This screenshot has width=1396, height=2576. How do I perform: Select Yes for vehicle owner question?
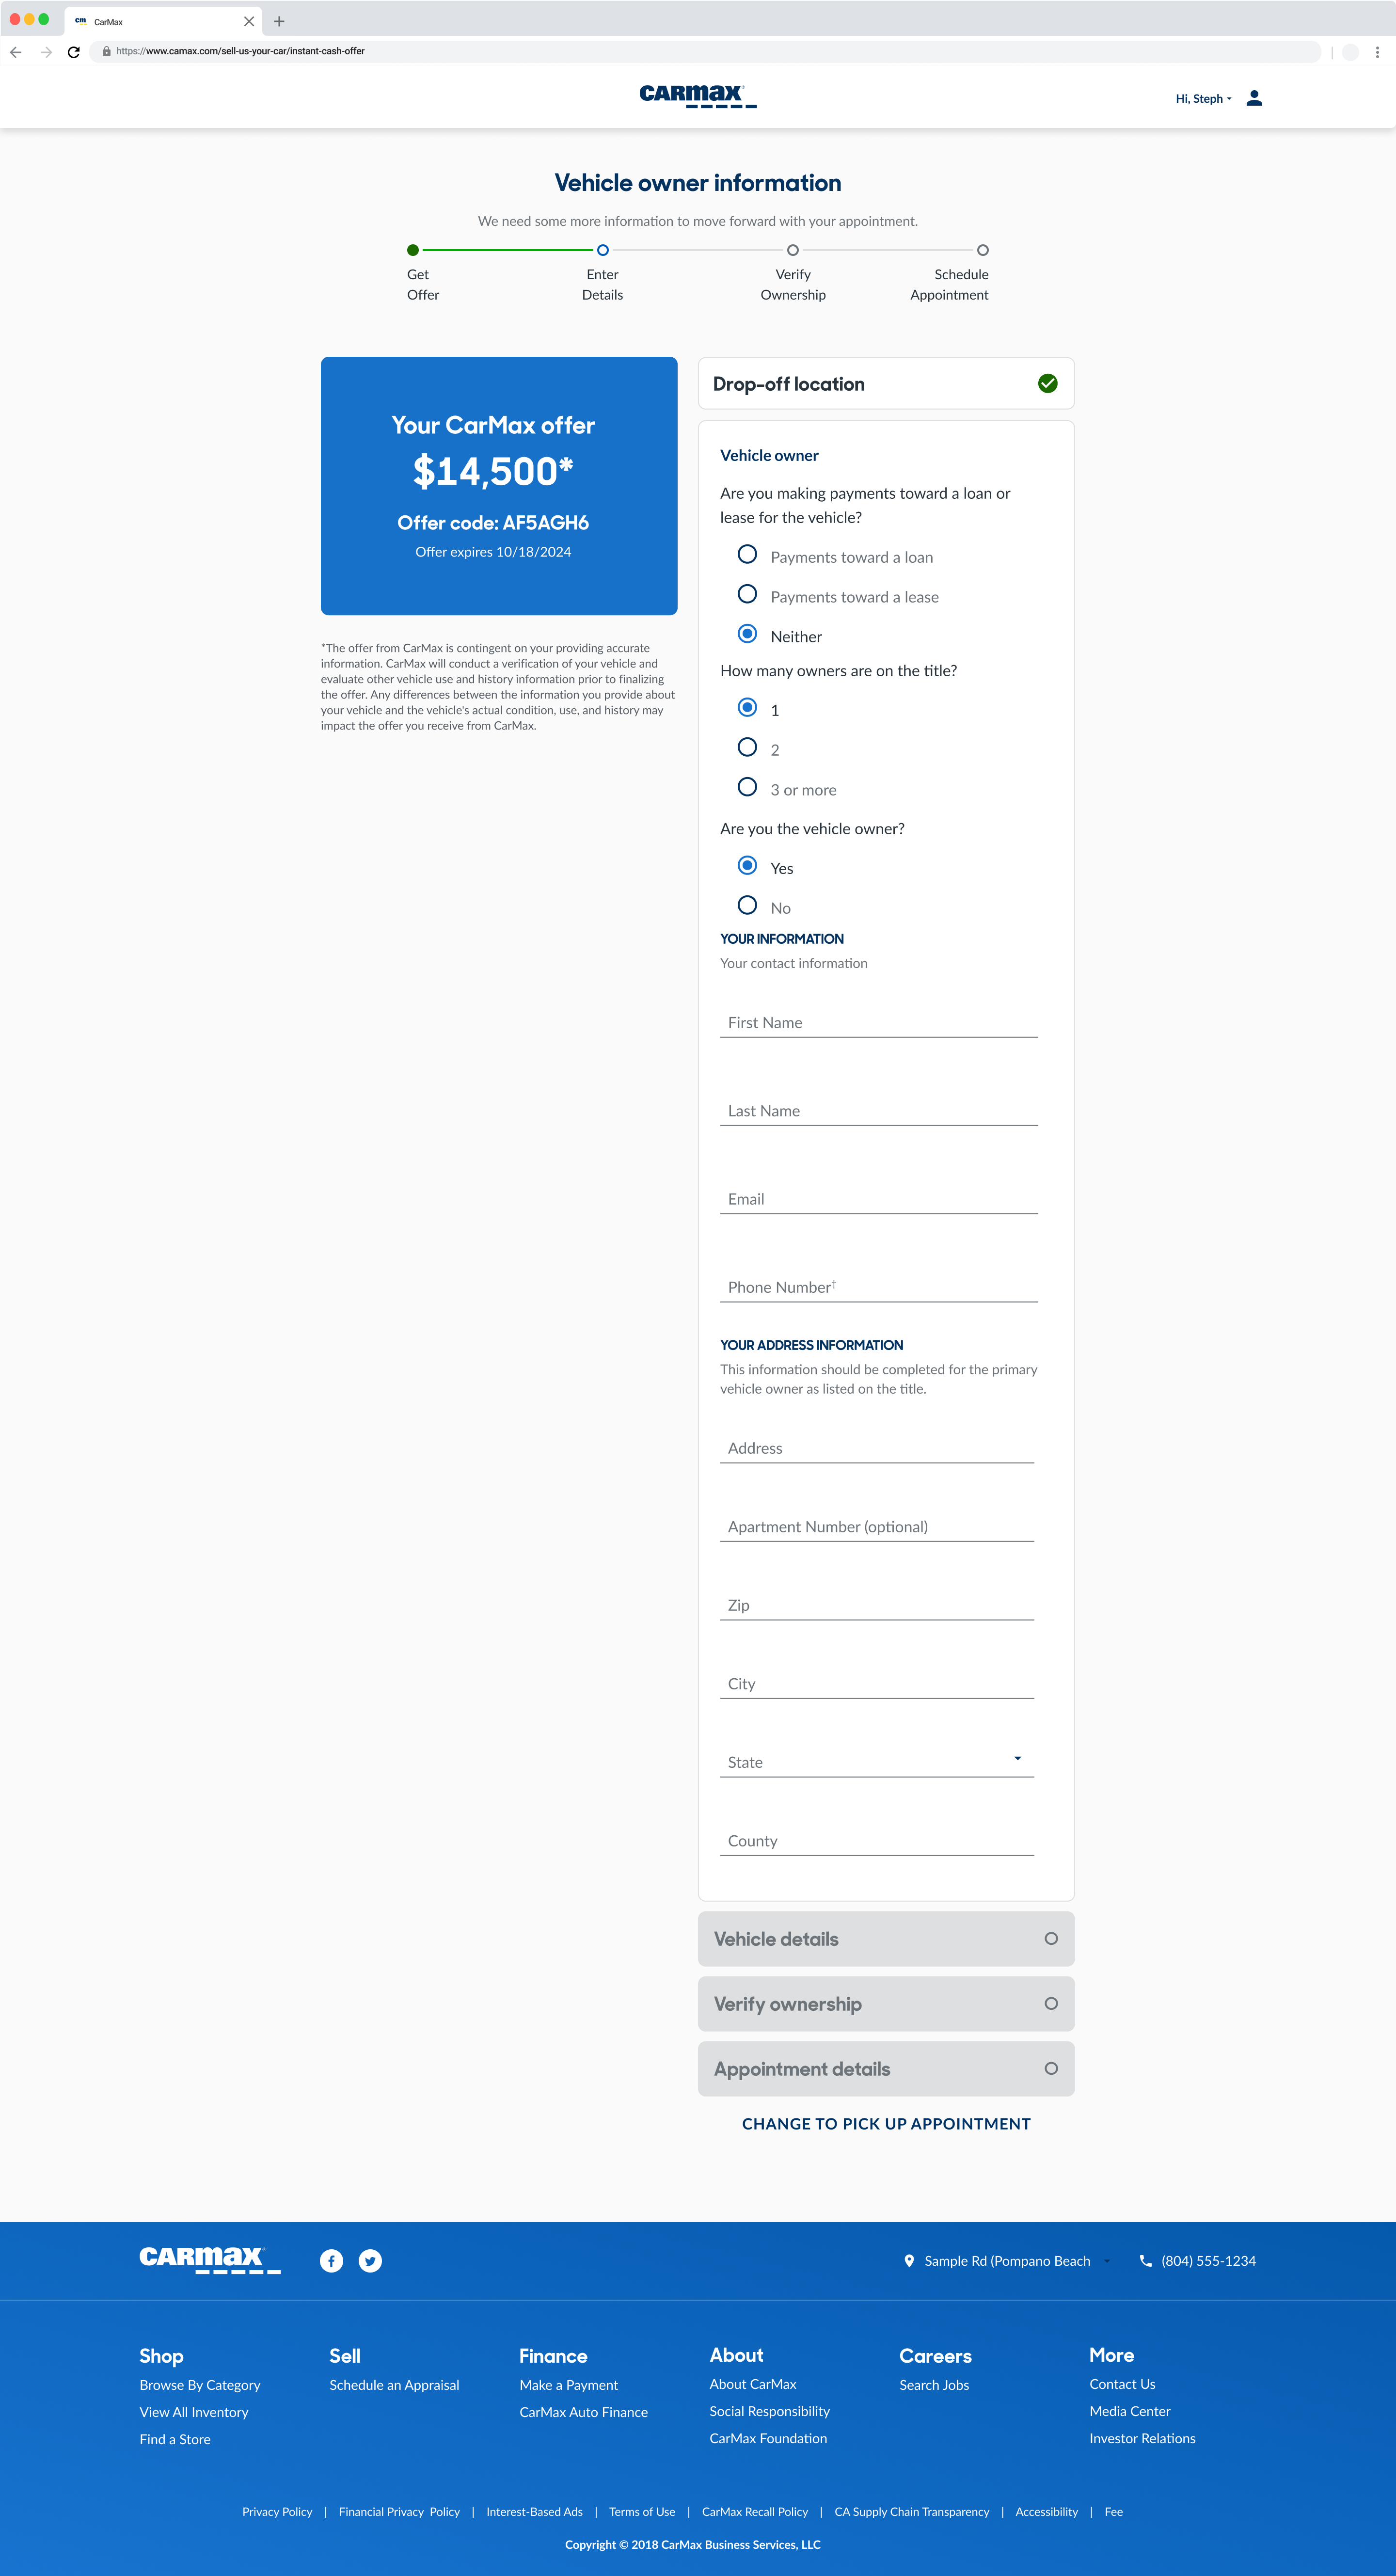(x=747, y=865)
